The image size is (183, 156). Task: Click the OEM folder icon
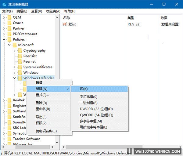(9, 17)
